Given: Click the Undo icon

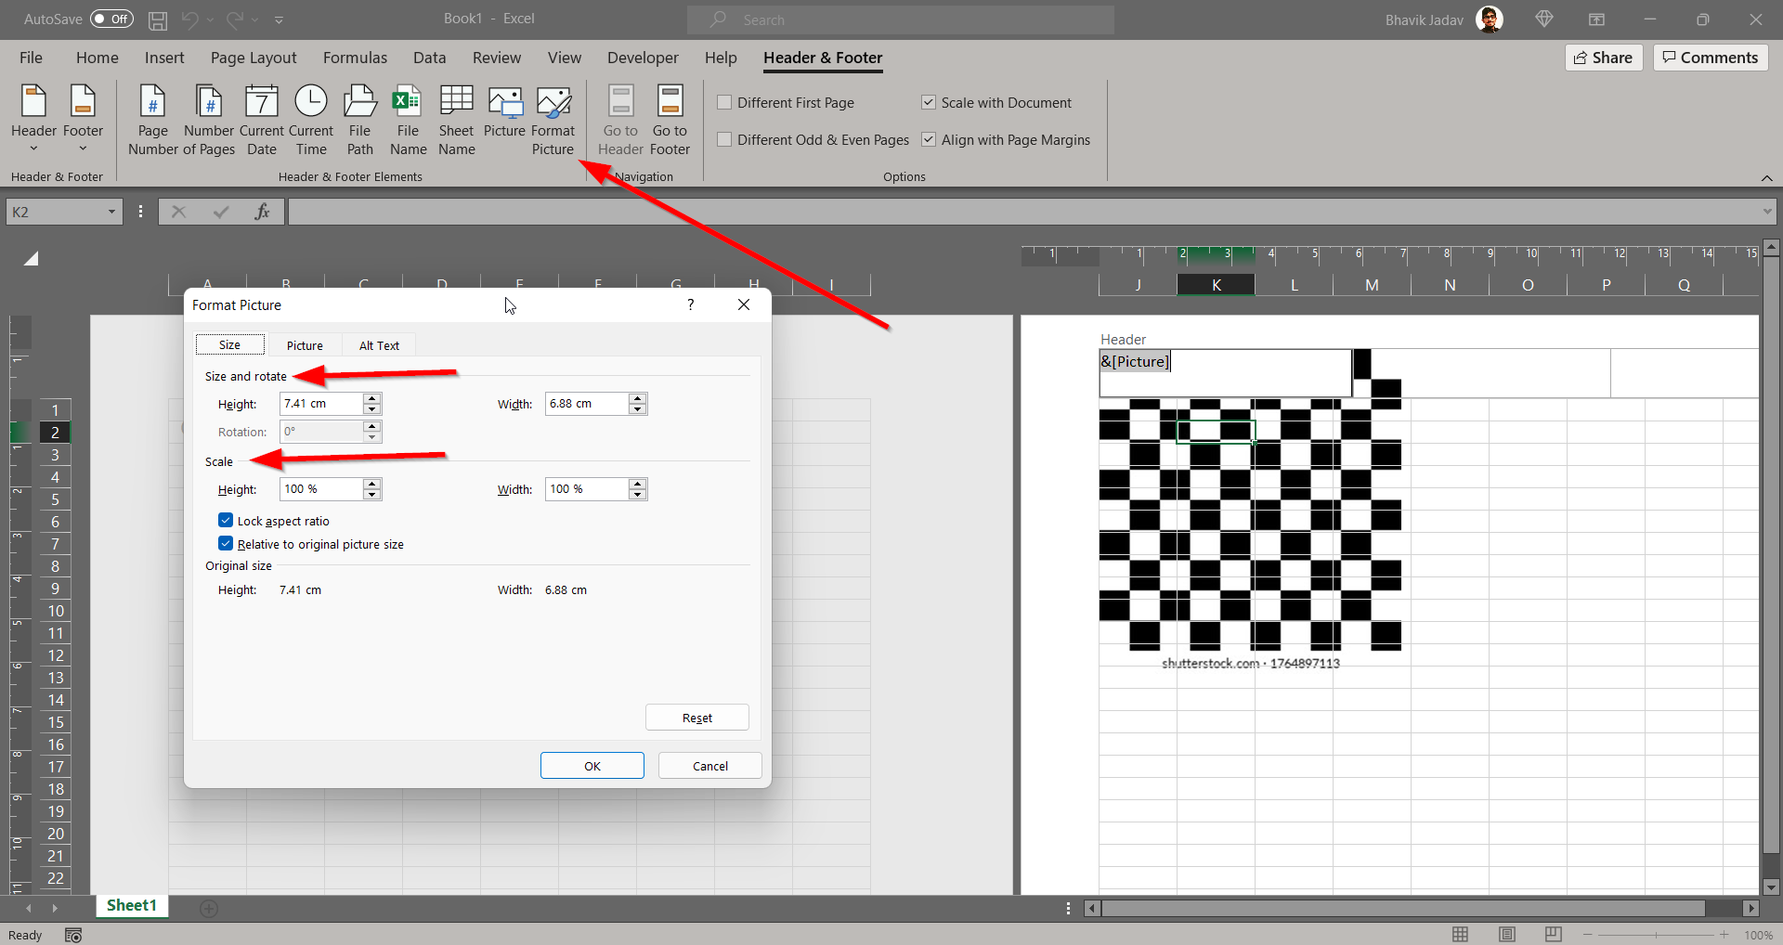Looking at the screenshot, I should click(189, 19).
